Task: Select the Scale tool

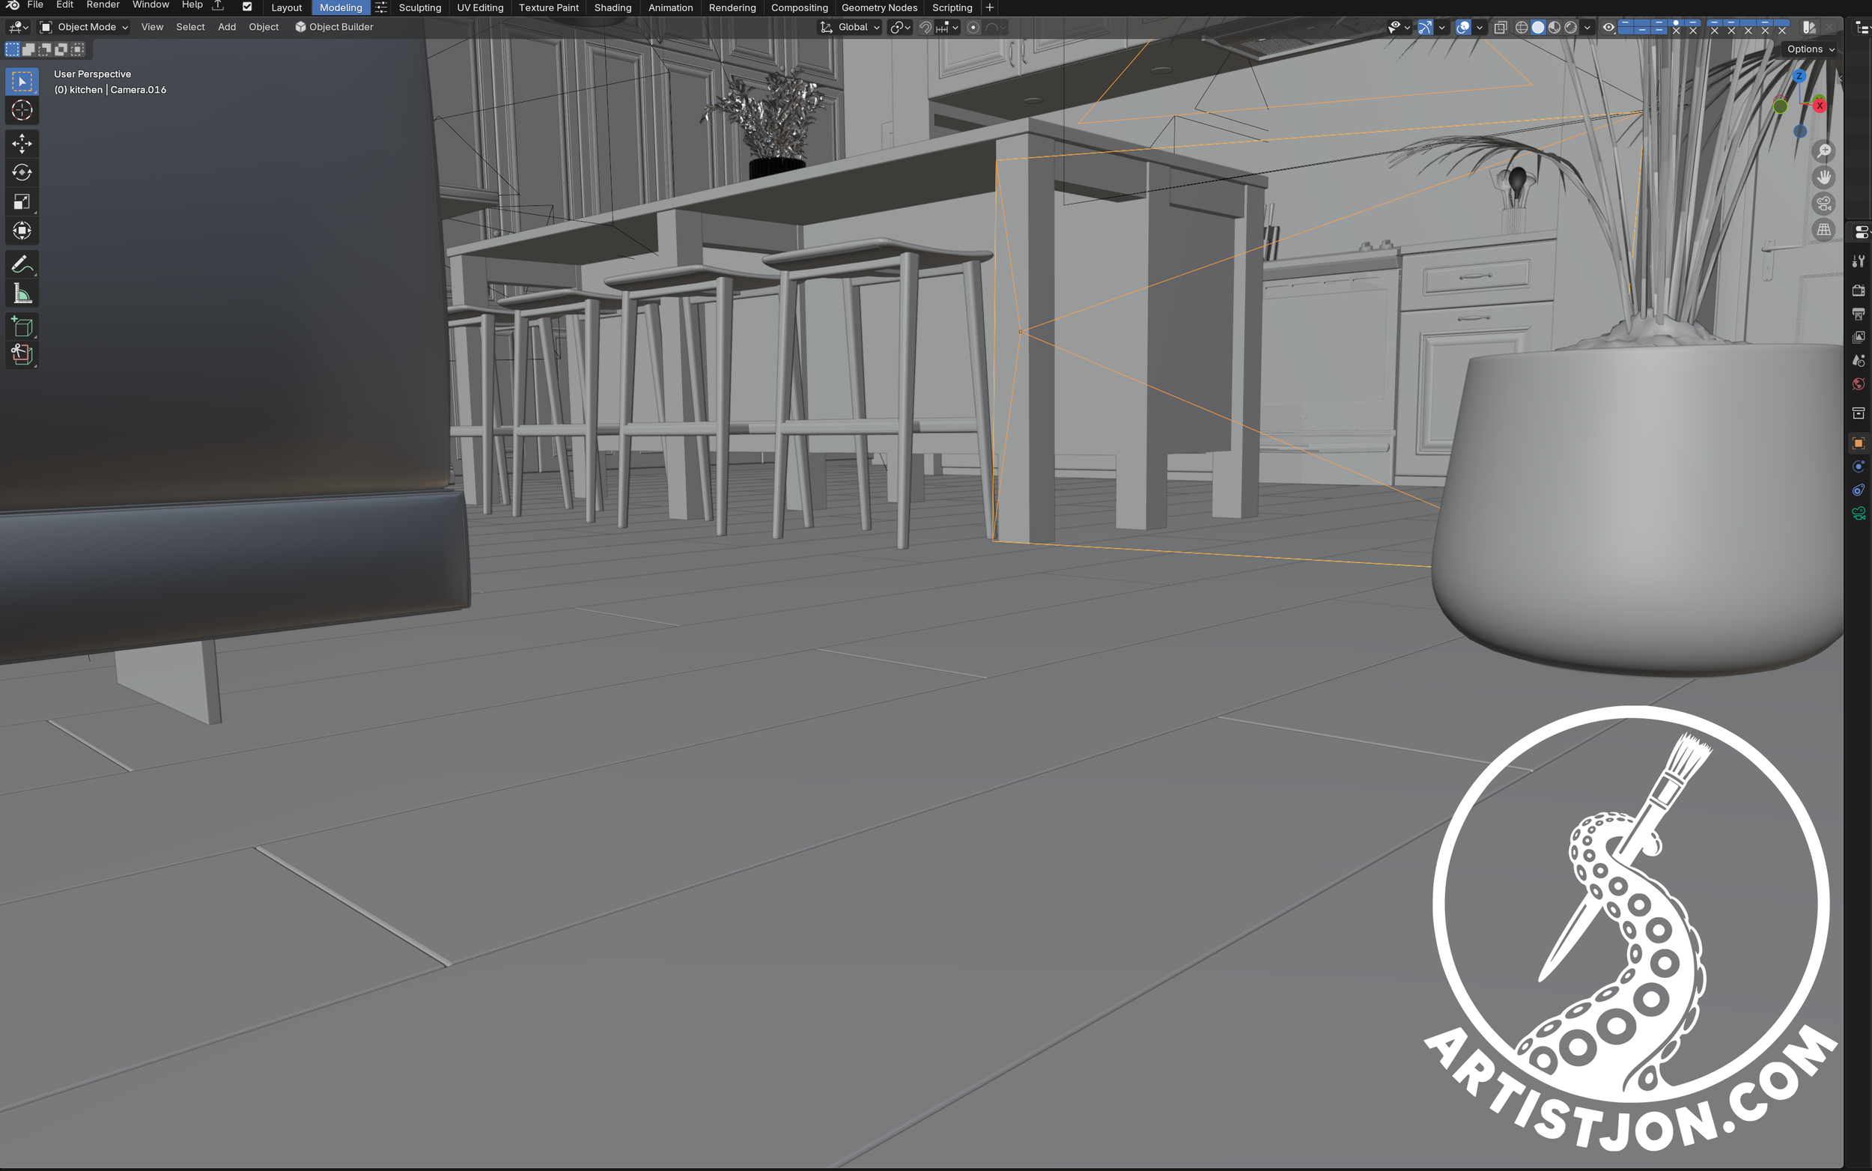Action: [22, 202]
